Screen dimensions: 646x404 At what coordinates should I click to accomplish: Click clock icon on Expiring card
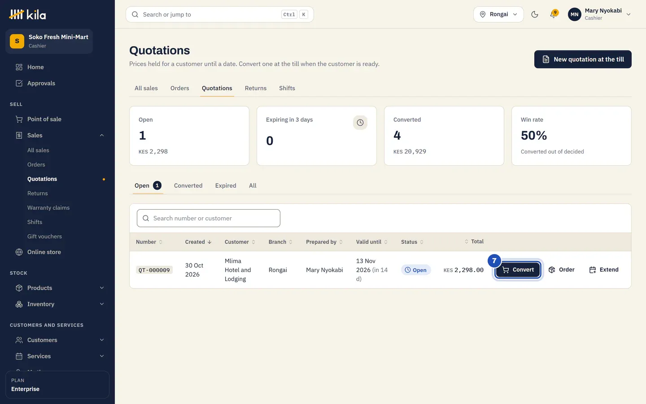pos(360,123)
